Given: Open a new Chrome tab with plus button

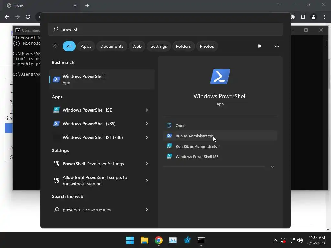Looking at the screenshot, I should [x=87, y=5].
